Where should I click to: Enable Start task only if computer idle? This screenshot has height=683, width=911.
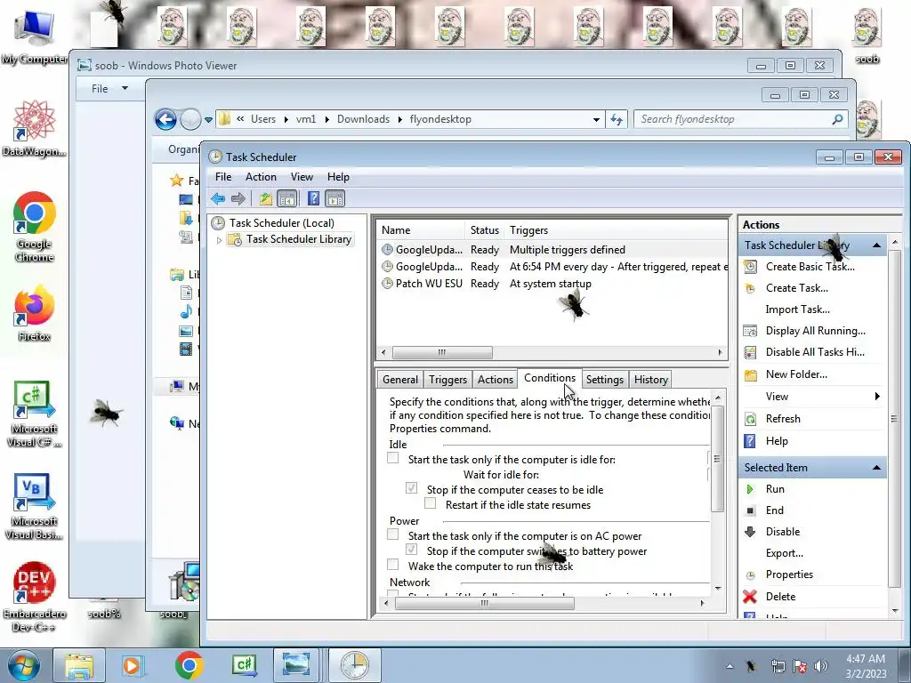(393, 458)
